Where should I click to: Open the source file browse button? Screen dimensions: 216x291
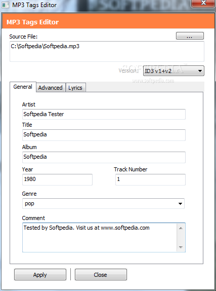point(190,36)
